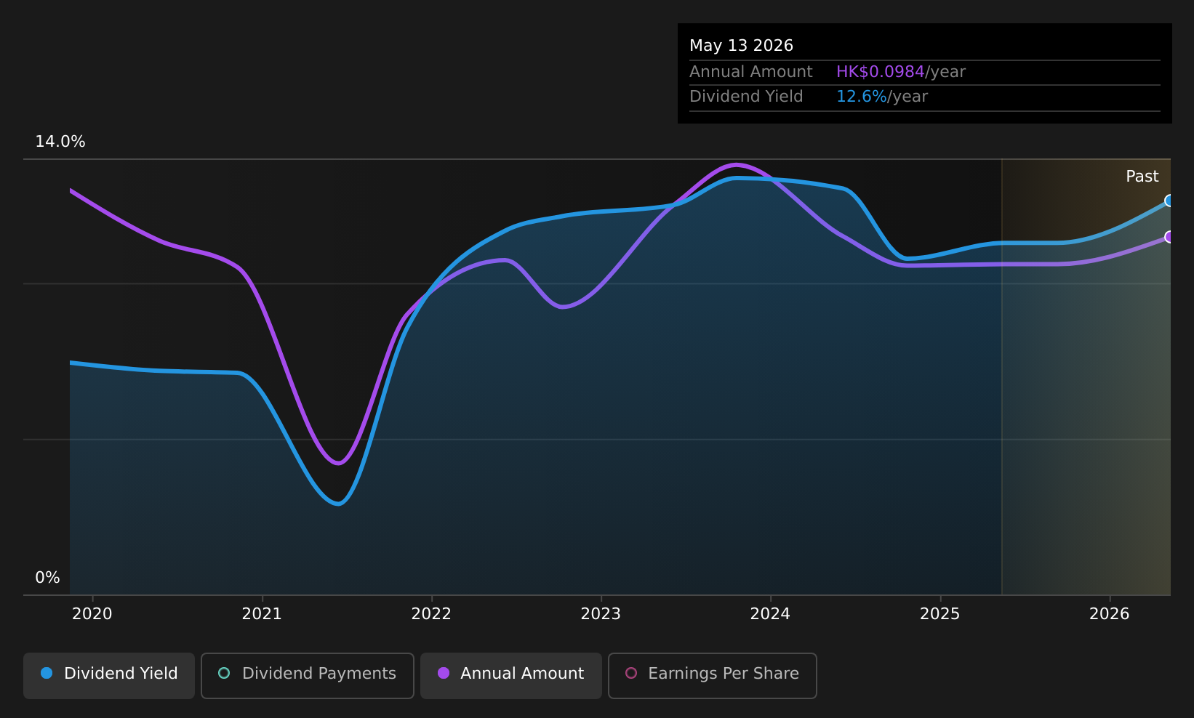The image size is (1194, 718).
Task: Click the 2021 x-axis label
Action: point(262,614)
